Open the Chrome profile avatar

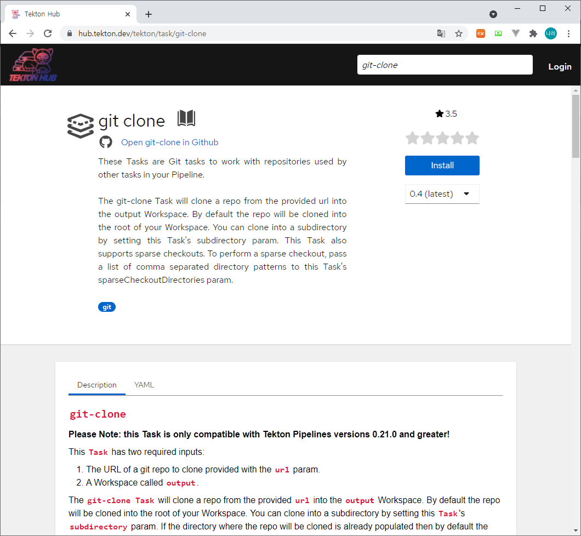(551, 33)
